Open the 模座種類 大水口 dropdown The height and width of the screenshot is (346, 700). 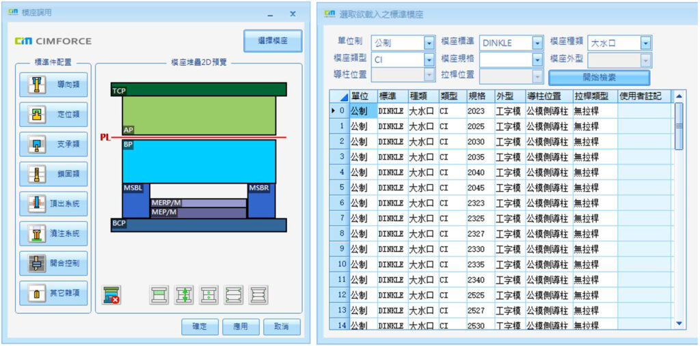pos(645,44)
